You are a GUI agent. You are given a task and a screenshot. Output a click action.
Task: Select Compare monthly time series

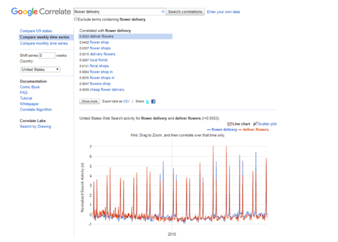point(44,43)
